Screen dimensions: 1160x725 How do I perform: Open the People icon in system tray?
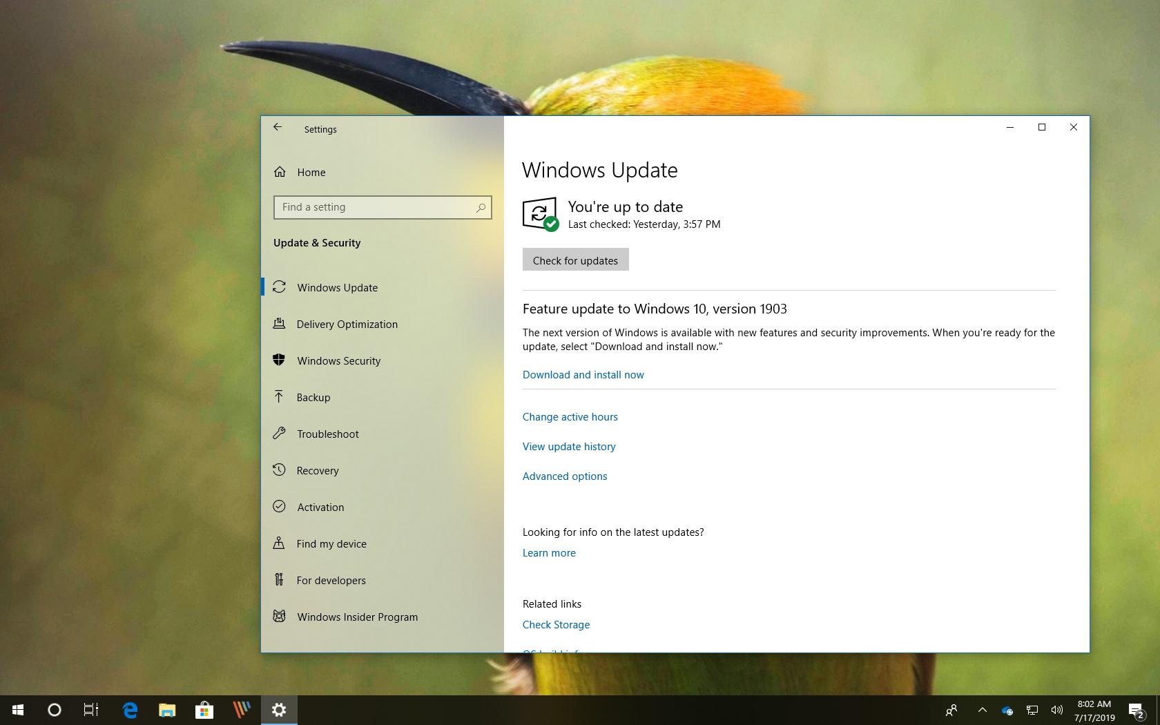pyautogui.click(x=951, y=710)
